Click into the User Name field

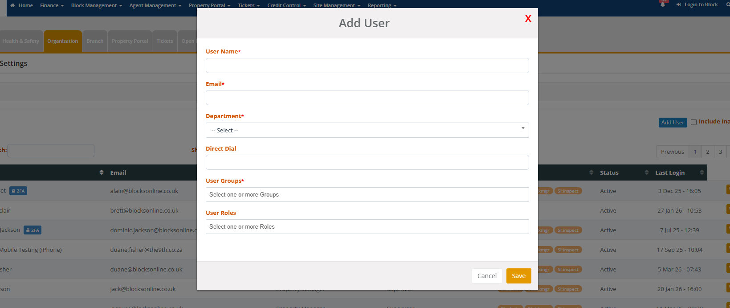pyautogui.click(x=367, y=66)
